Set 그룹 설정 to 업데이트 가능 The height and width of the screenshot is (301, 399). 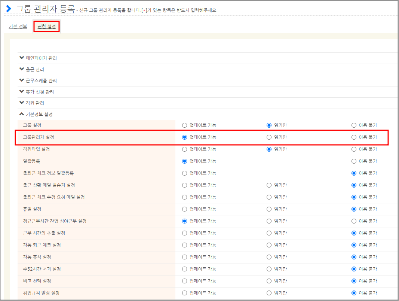[184, 125]
